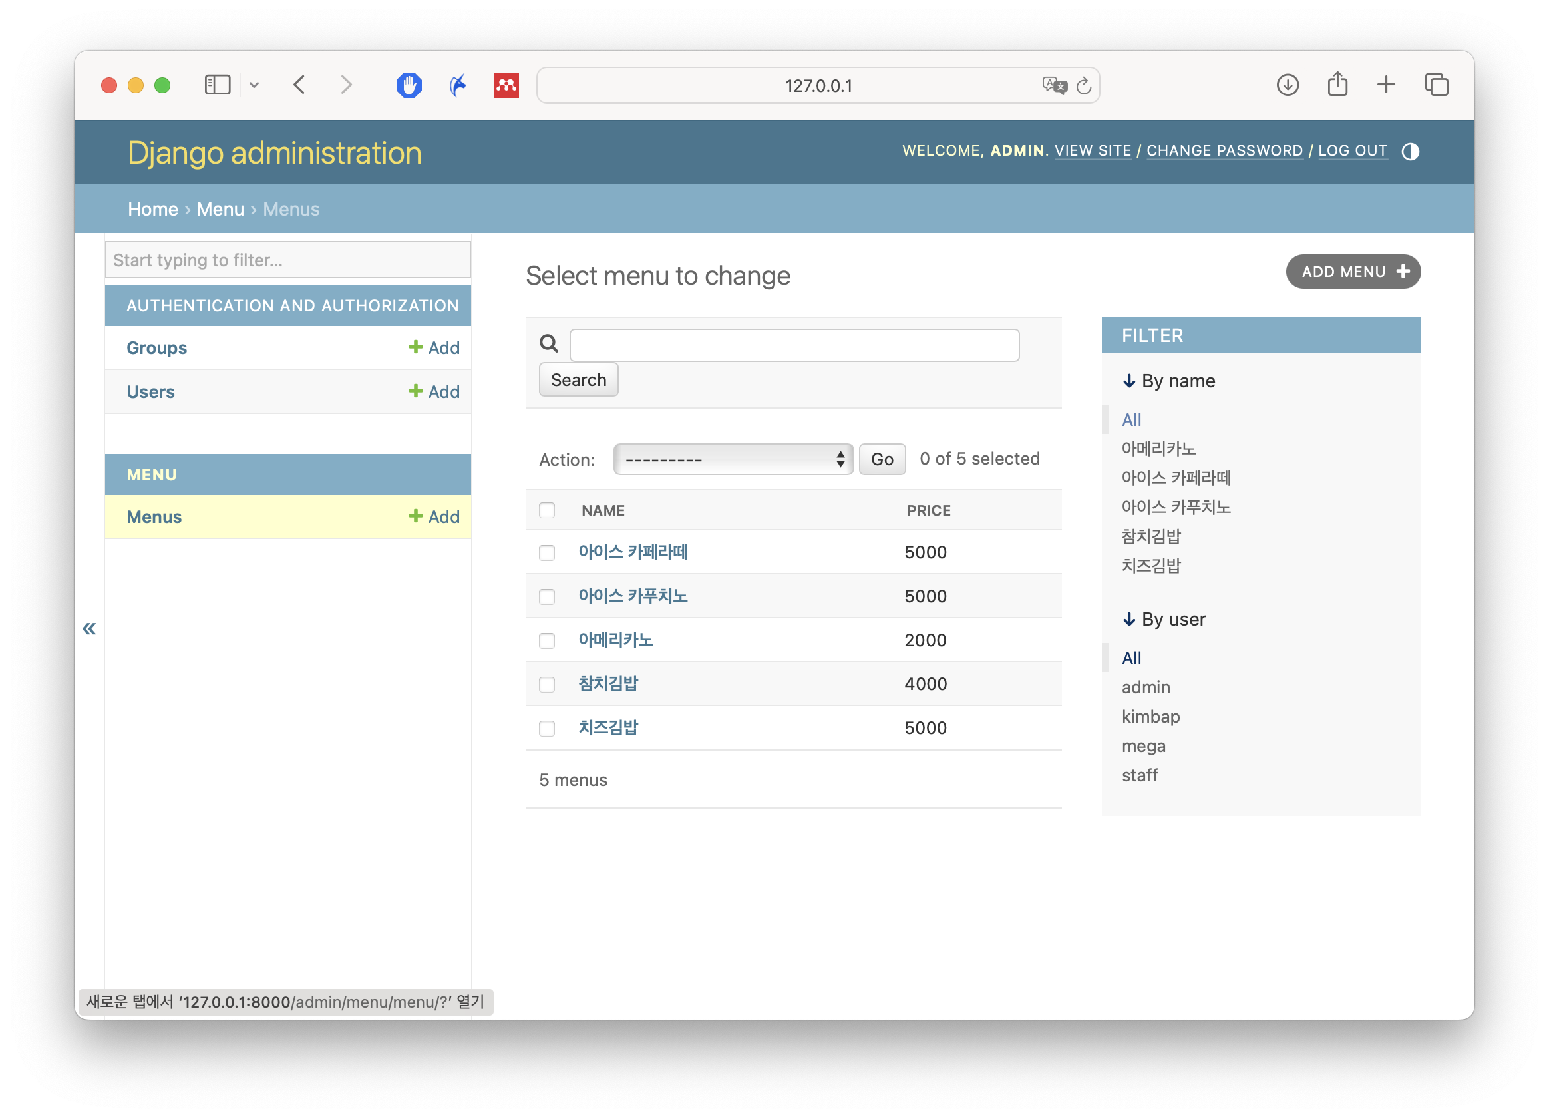Sort by the PRICE column header

tap(928, 510)
